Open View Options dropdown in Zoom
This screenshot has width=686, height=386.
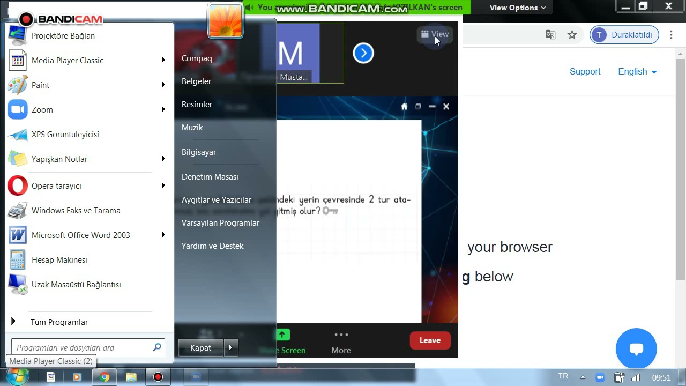[x=517, y=8]
